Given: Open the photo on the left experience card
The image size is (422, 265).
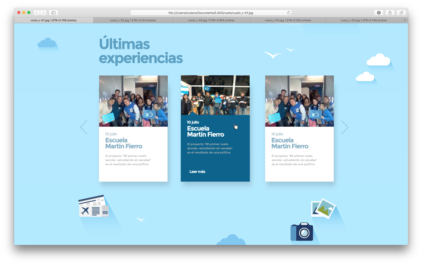Looking at the screenshot, I should [x=133, y=101].
